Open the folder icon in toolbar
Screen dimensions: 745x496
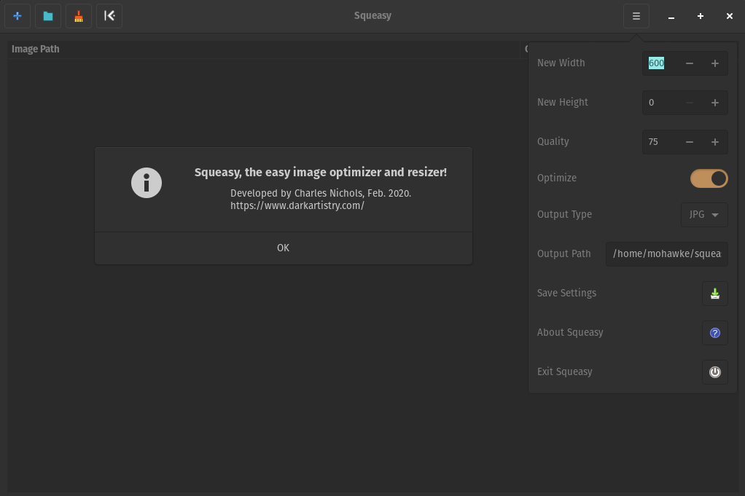(x=48, y=16)
